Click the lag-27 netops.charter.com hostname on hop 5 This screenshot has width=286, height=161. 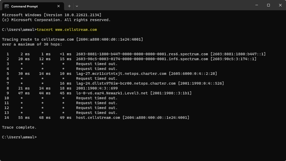pos(121,74)
